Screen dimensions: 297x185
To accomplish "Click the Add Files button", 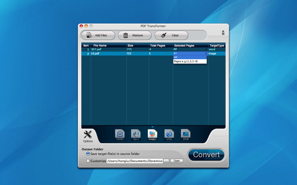I will coord(98,35).
